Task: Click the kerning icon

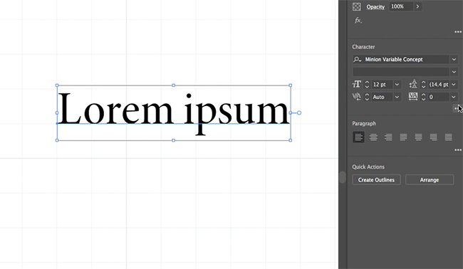Action: (356, 97)
